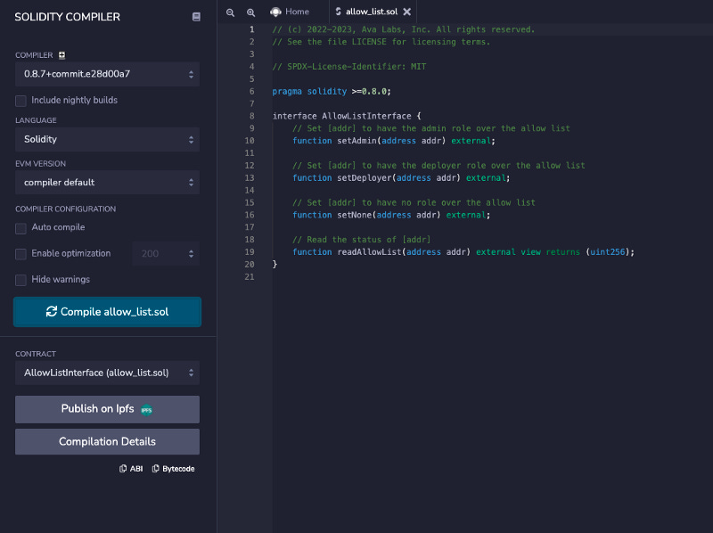Click the IPFS badge icon on Publish button
This screenshot has height=533, width=713.
(146, 410)
